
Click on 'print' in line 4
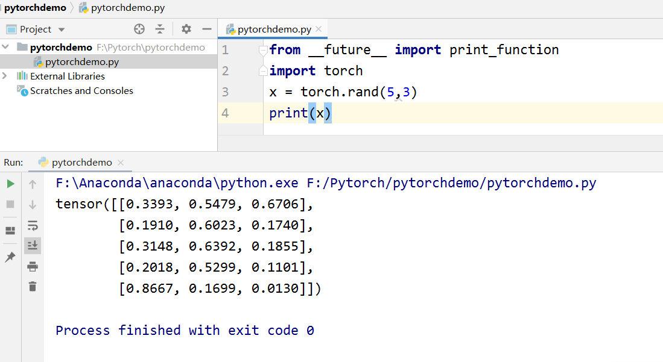(289, 113)
